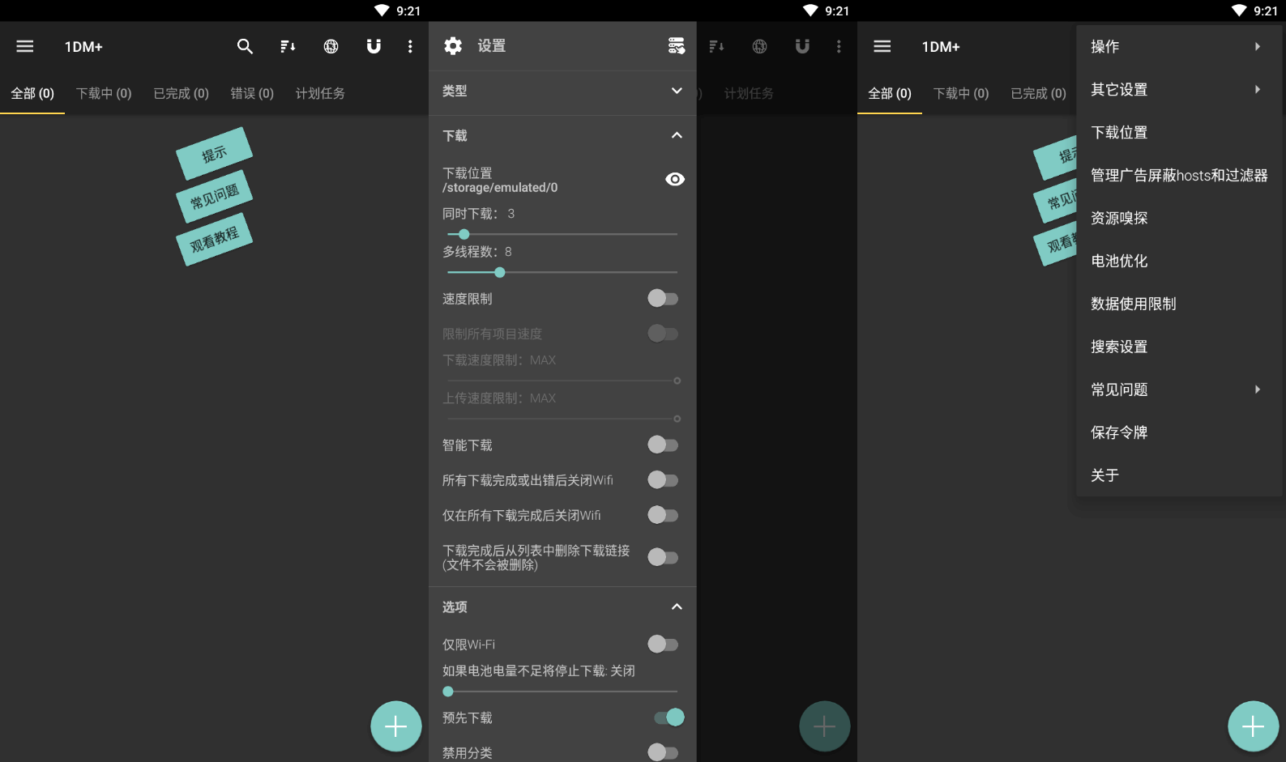Switch to 错误 (0) tab
1286x762 pixels.
252,93
